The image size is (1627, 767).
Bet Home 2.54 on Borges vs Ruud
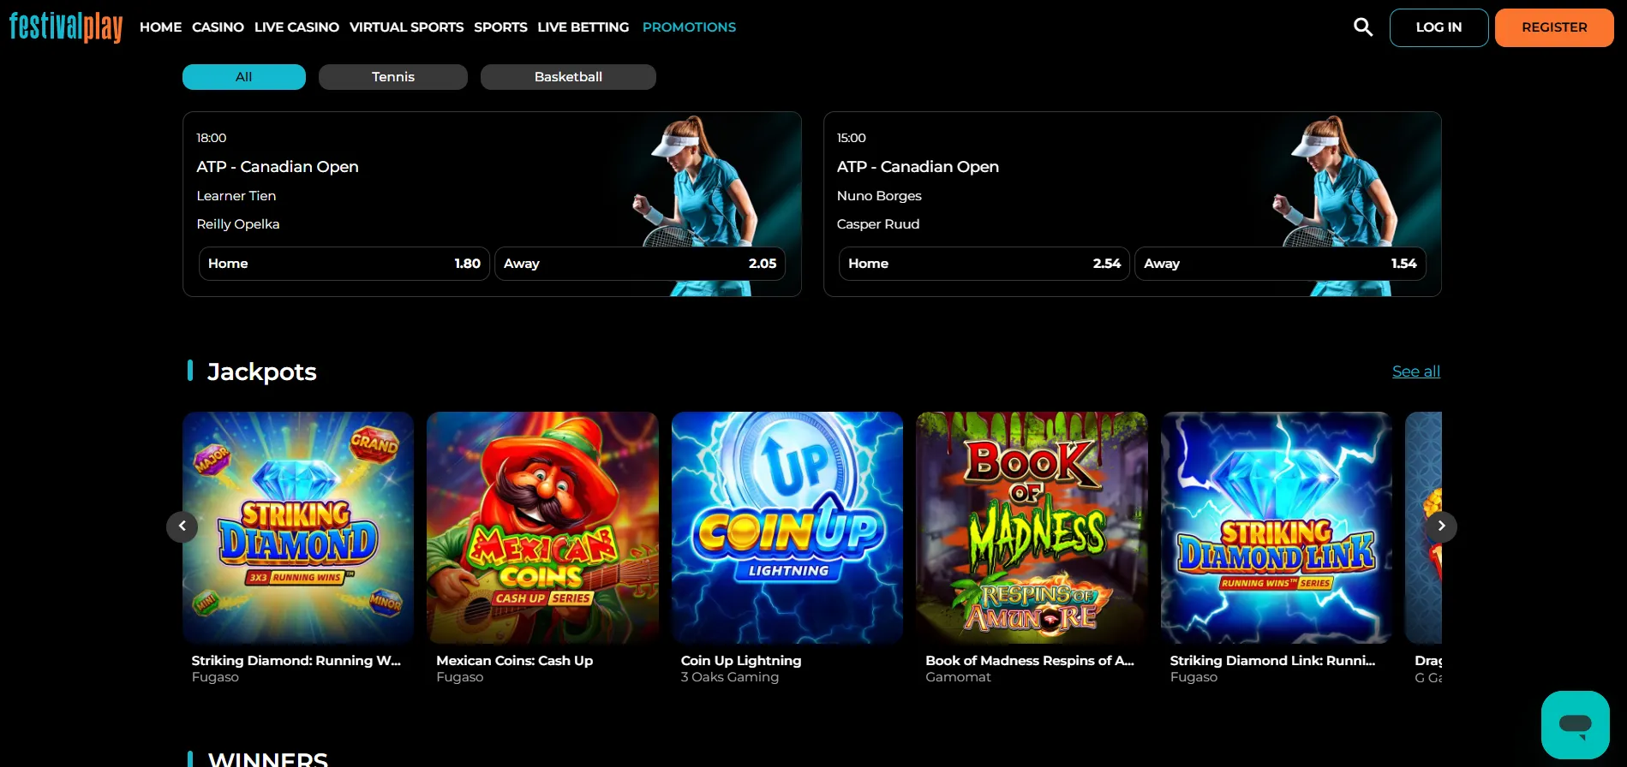click(x=984, y=264)
